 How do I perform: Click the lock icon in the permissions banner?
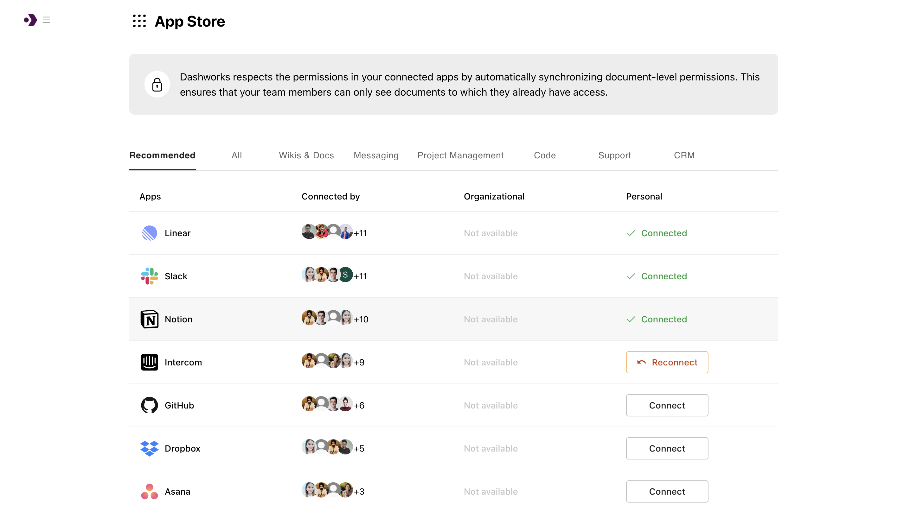tap(157, 84)
